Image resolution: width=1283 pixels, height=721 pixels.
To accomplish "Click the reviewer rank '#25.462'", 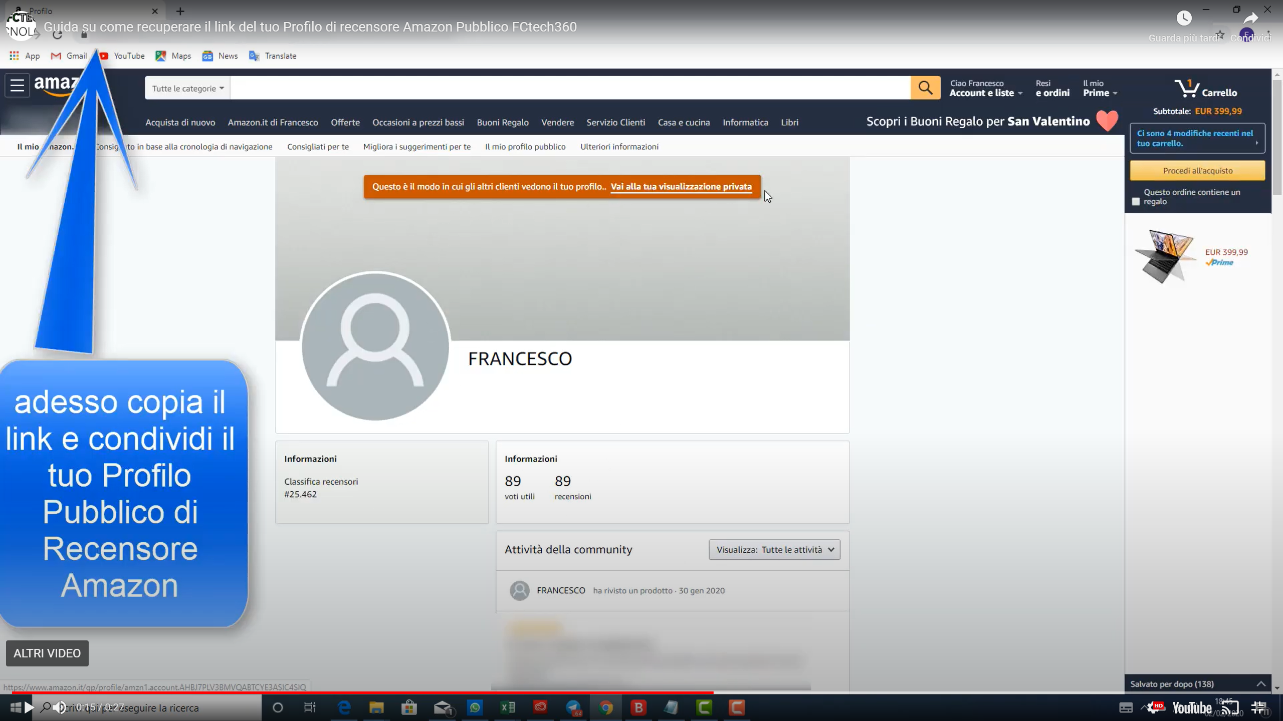I will click(300, 494).
